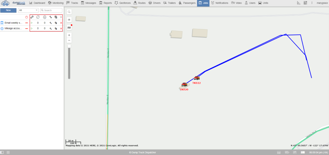Open the measurement tools ruler icon
The image size is (329, 155).
[x=299, y=3]
